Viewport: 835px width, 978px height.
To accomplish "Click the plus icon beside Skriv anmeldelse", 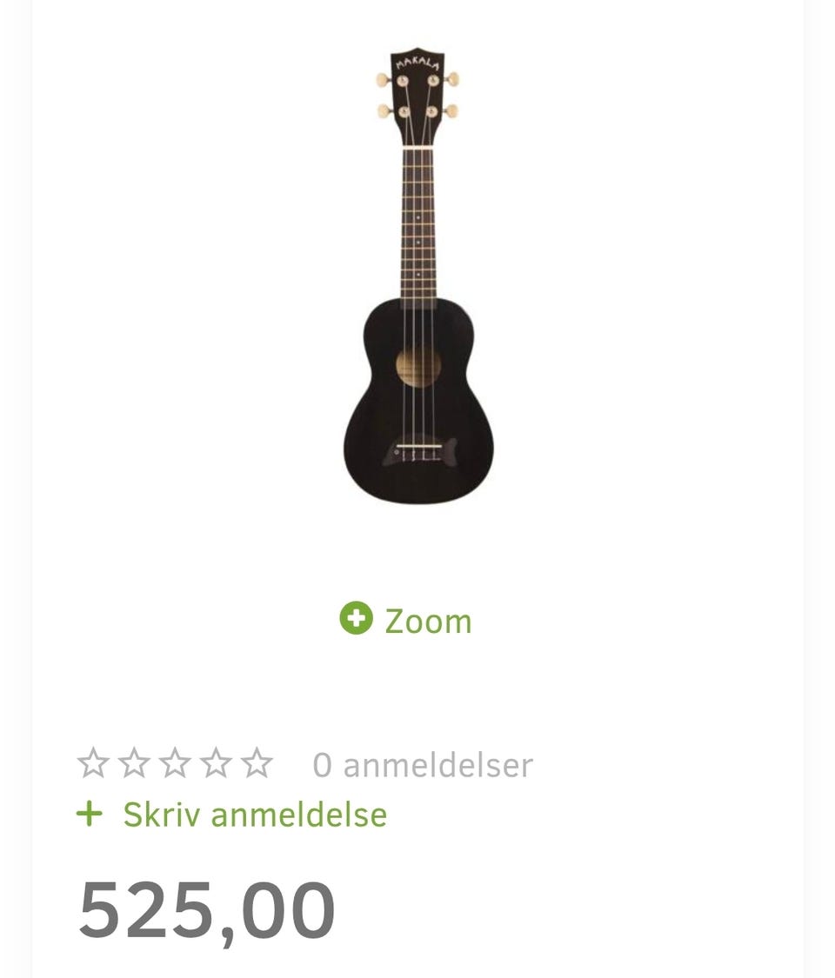I will point(89,814).
